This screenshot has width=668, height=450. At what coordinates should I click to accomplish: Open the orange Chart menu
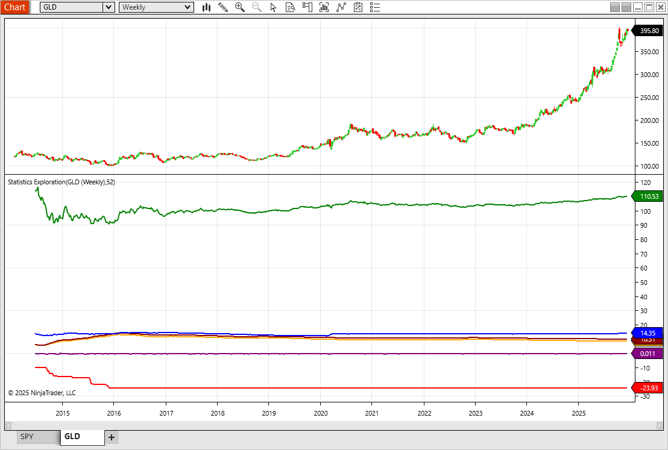coord(14,7)
